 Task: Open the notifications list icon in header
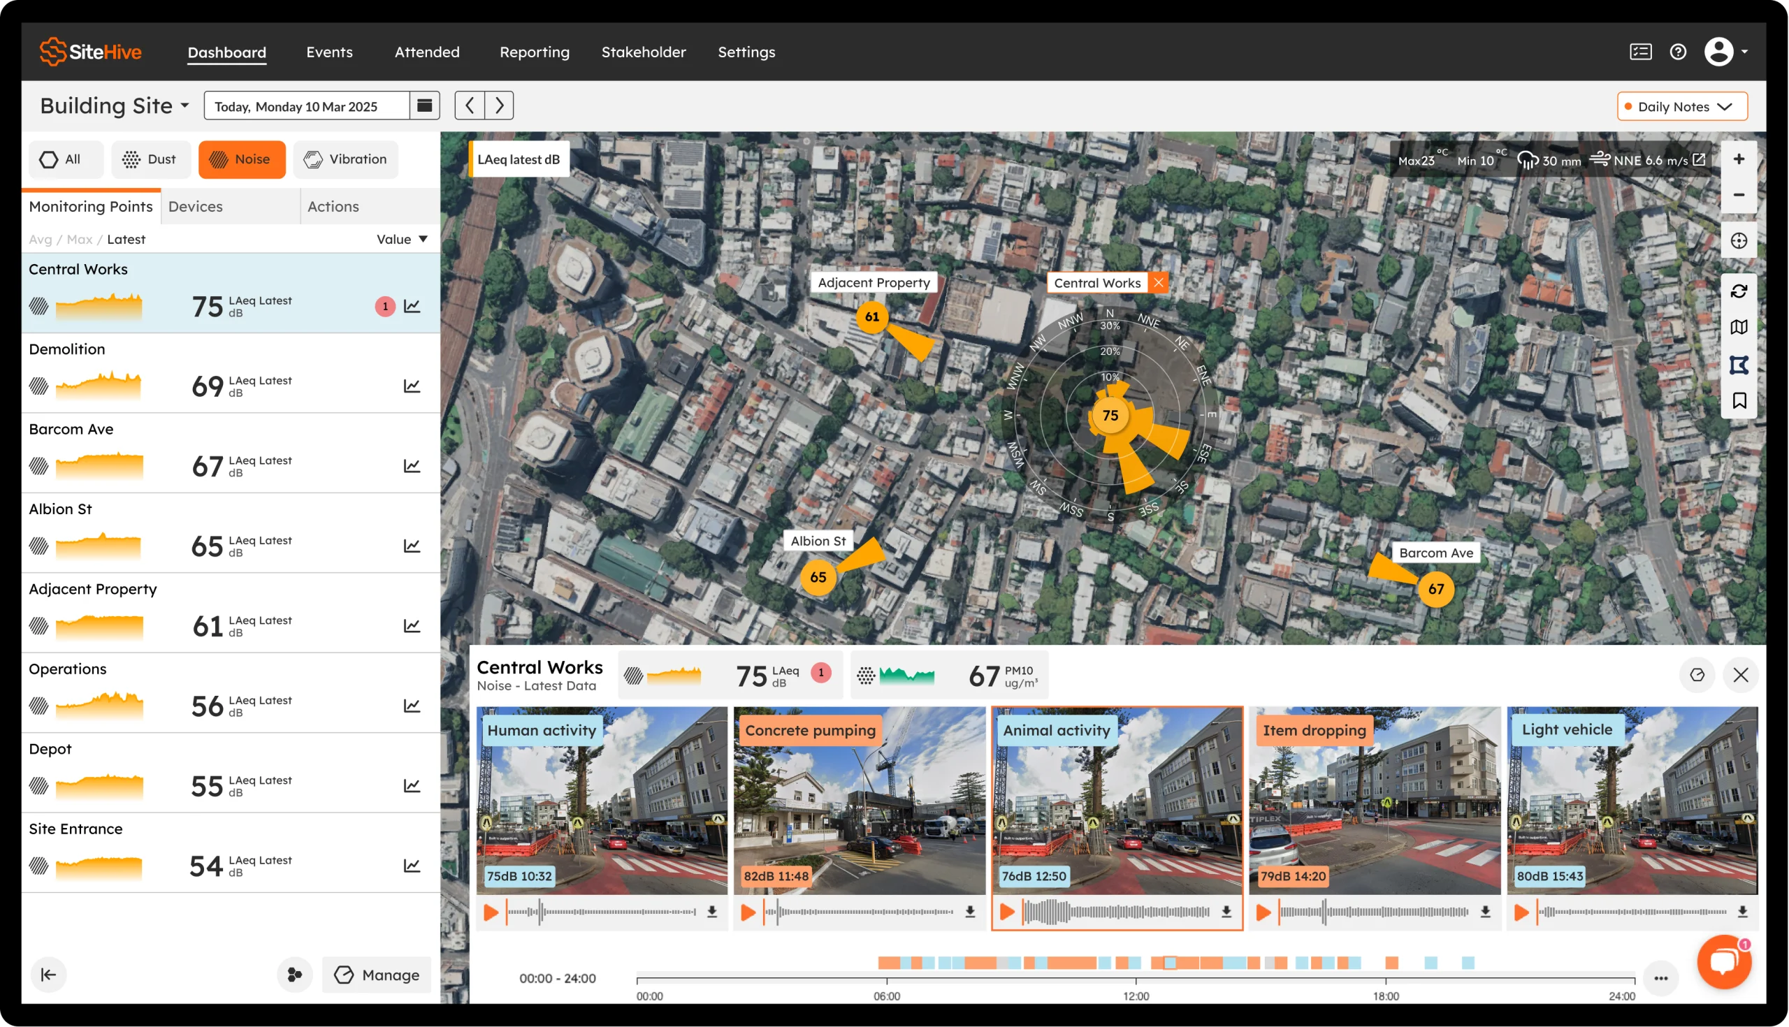1640,52
